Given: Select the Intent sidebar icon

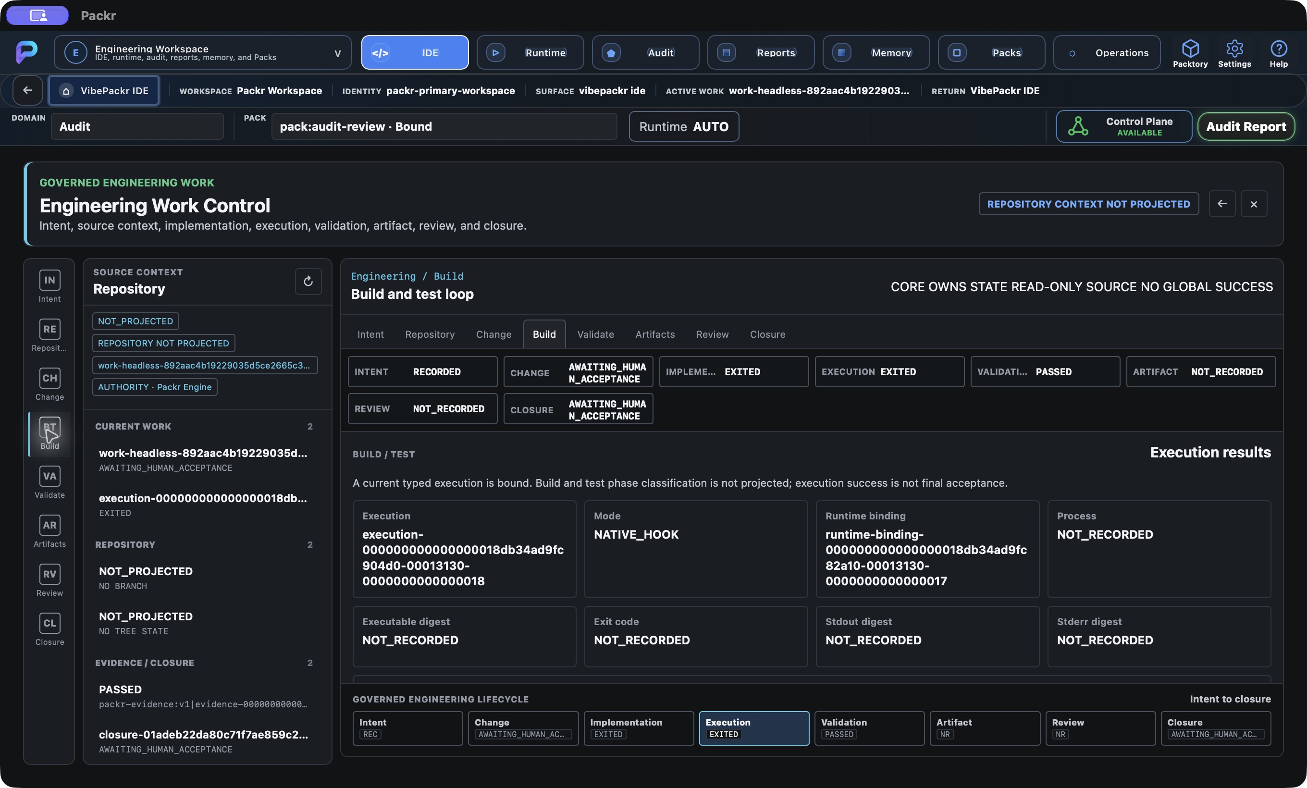Looking at the screenshot, I should pyautogui.click(x=49, y=286).
